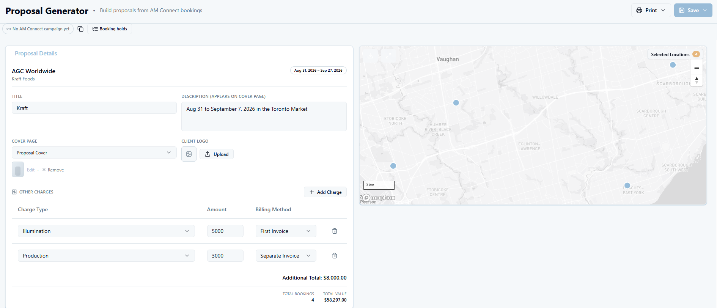717x308 pixels.
Task: Click the Charge Type column header
Action: (33, 209)
